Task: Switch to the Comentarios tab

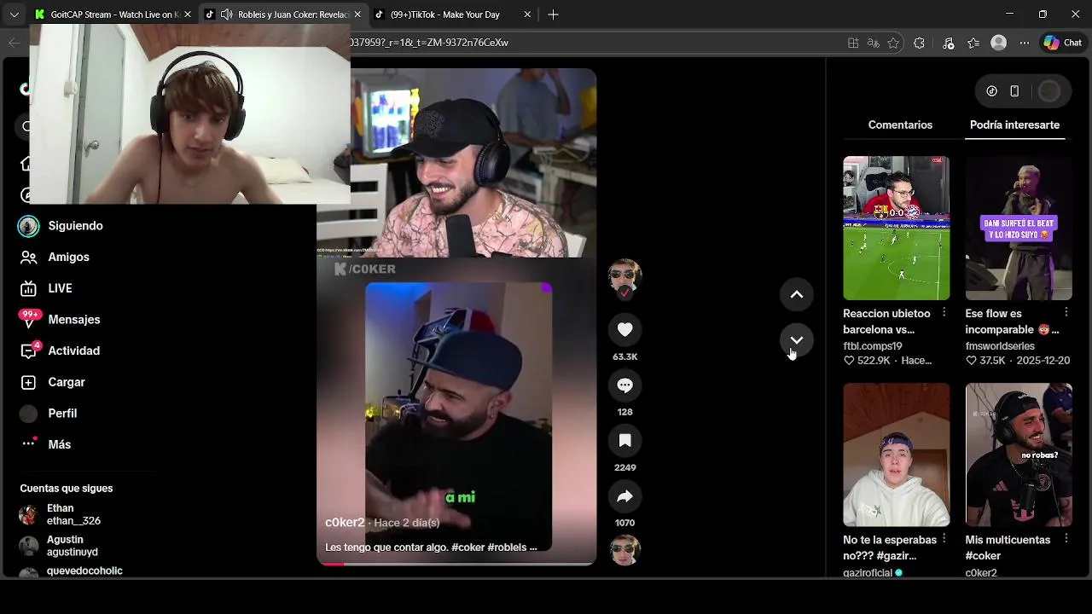Action: [900, 125]
